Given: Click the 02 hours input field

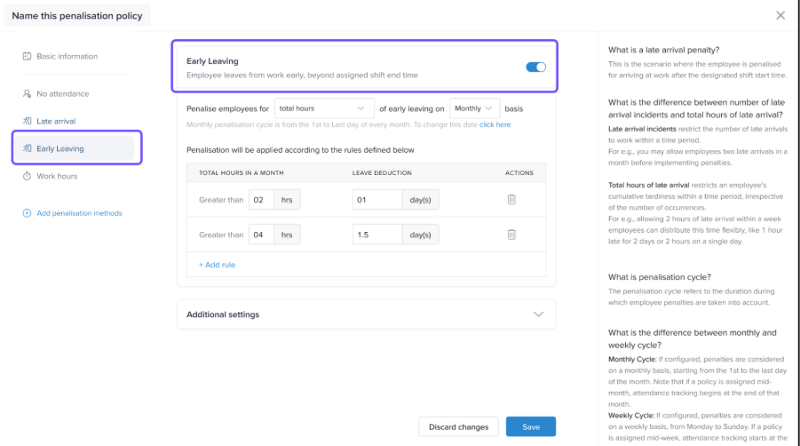Looking at the screenshot, I should [261, 200].
